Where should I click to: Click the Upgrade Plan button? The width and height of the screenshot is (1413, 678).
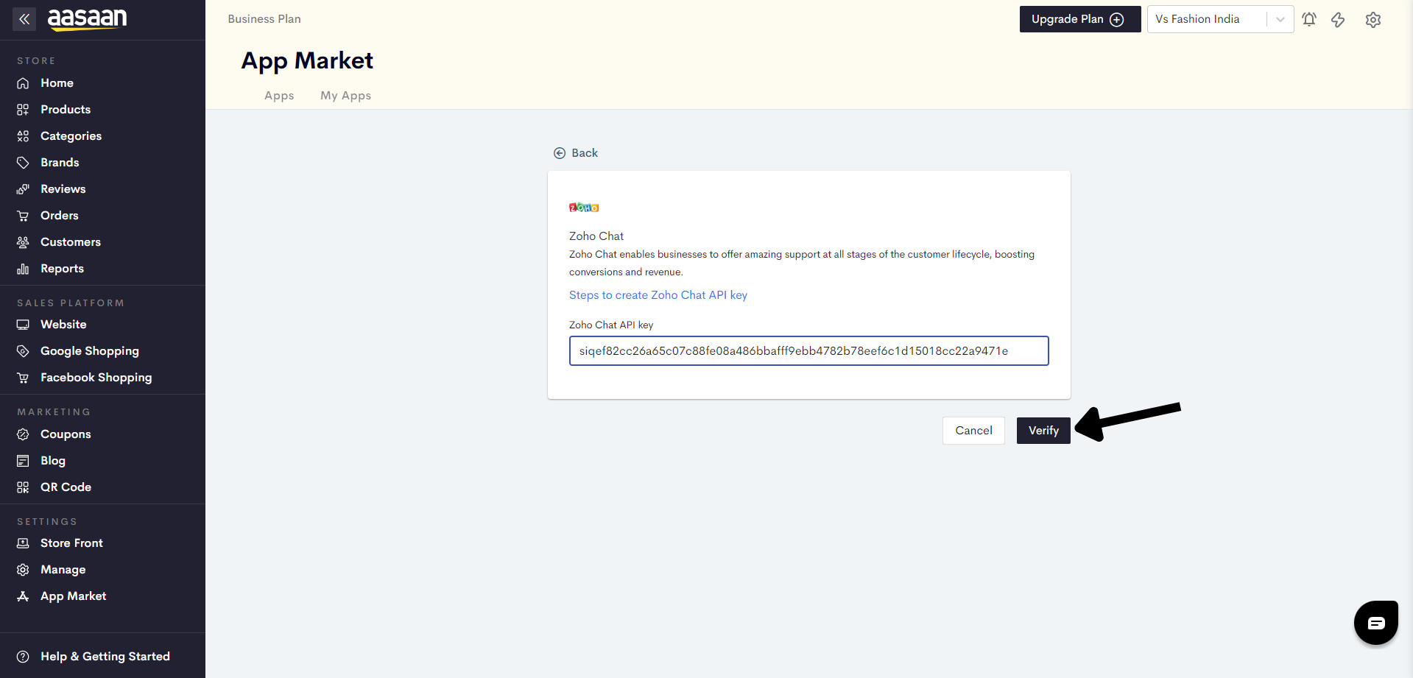tap(1079, 19)
